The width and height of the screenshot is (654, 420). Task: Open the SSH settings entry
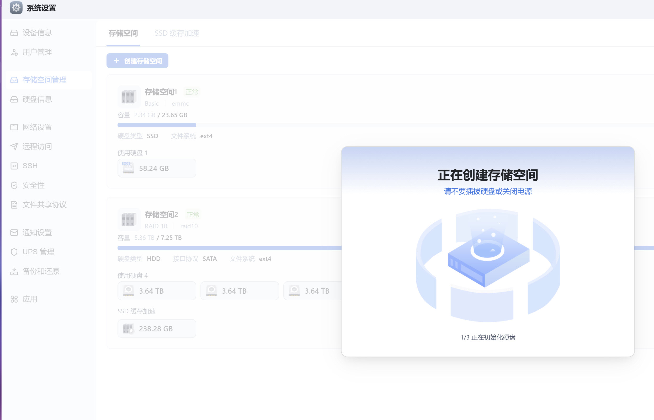(x=30, y=166)
